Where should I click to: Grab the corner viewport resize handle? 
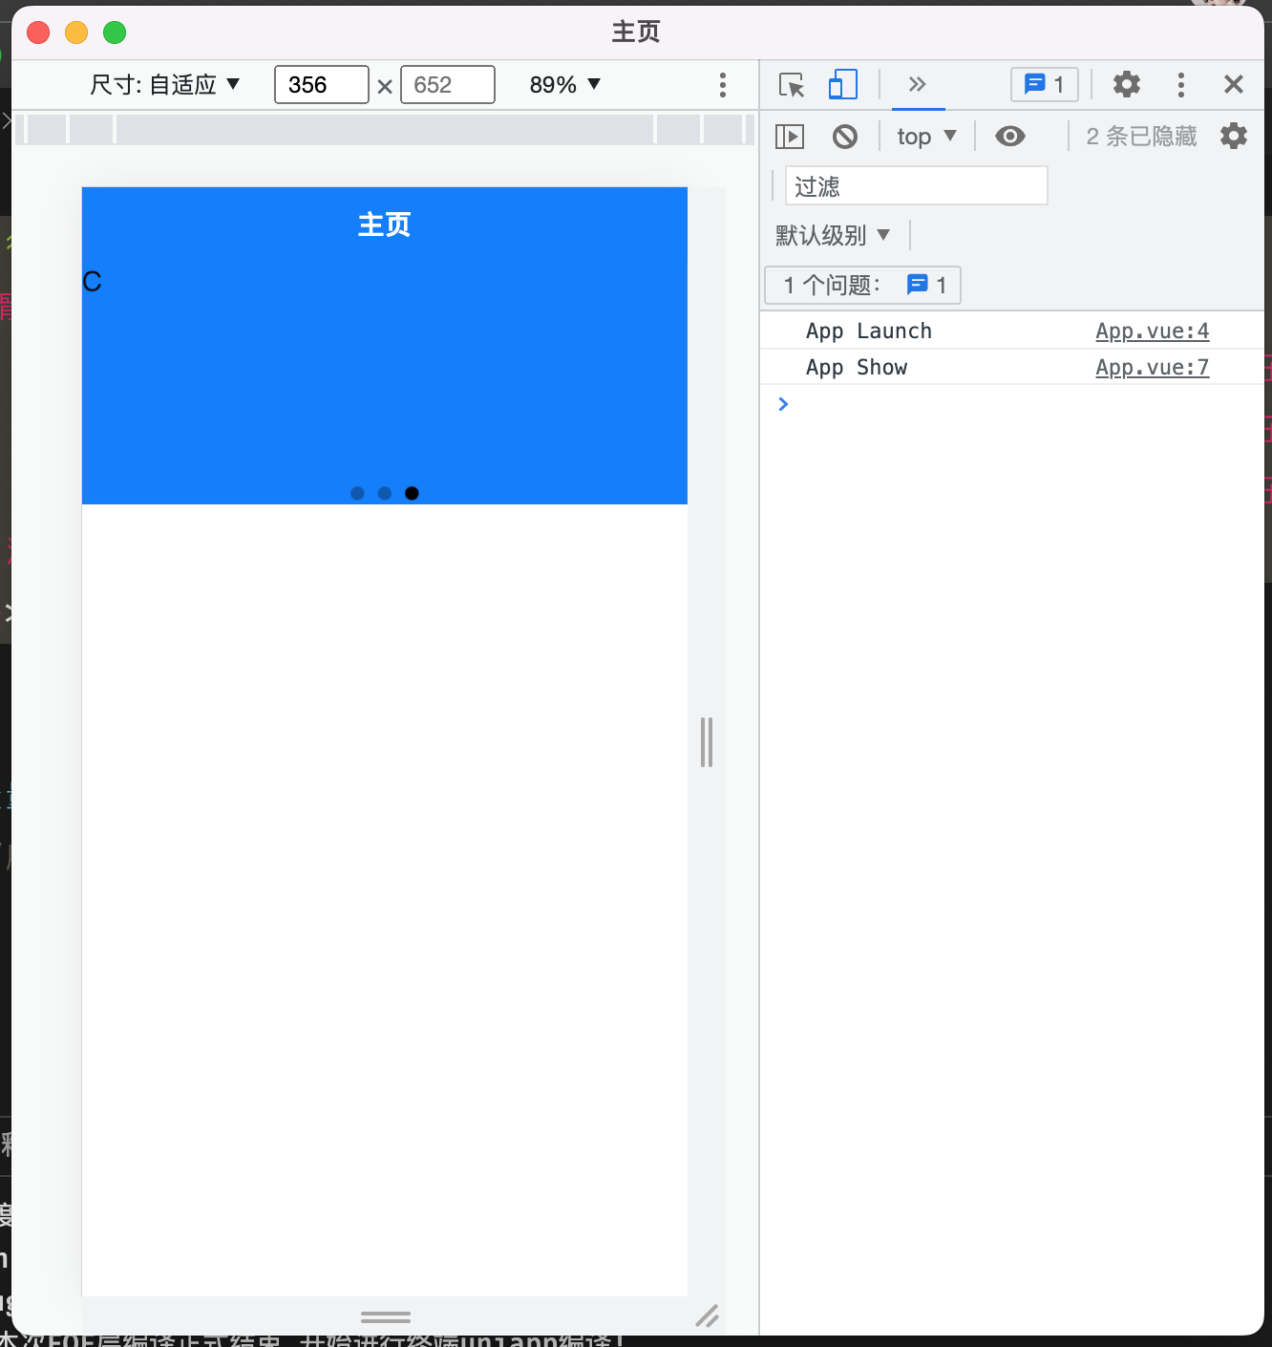pyautogui.click(x=707, y=1316)
